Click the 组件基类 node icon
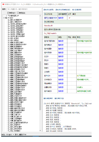This screenshot has width=99, height=142. (9, 16)
